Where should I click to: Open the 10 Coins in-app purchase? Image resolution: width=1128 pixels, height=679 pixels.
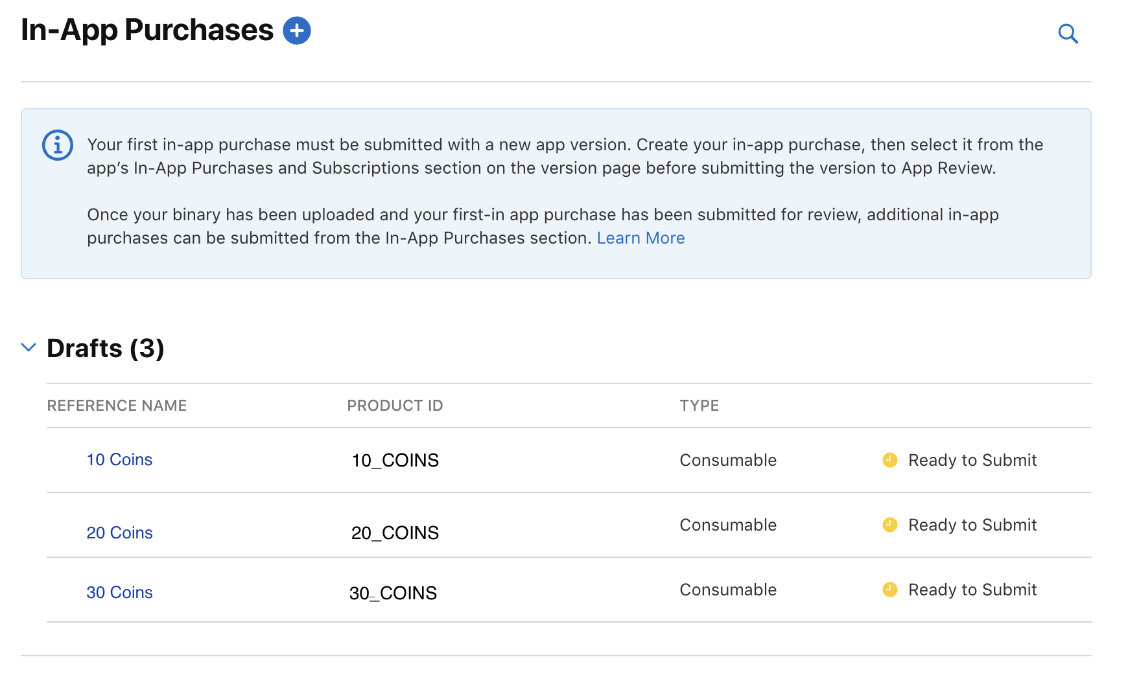[119, 459]
